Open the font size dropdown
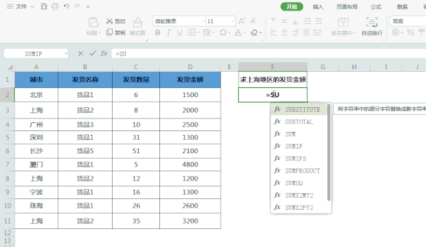Viewport: 426px width, 247px height. click(233, 21)
